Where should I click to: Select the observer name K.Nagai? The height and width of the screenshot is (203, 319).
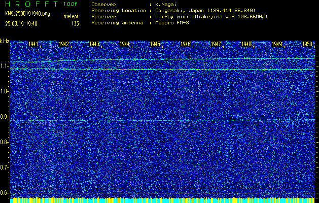tap(166, 4)
